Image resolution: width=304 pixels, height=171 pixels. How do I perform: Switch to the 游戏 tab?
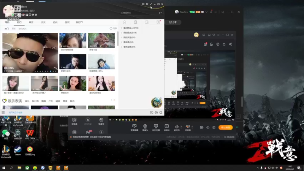[x=67, y=22]
